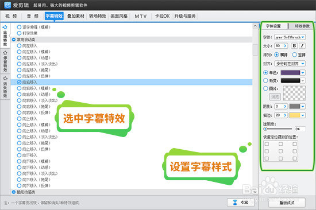Select 横排 horizontal layout
316x210 pixels.
[x=277, y=55]
